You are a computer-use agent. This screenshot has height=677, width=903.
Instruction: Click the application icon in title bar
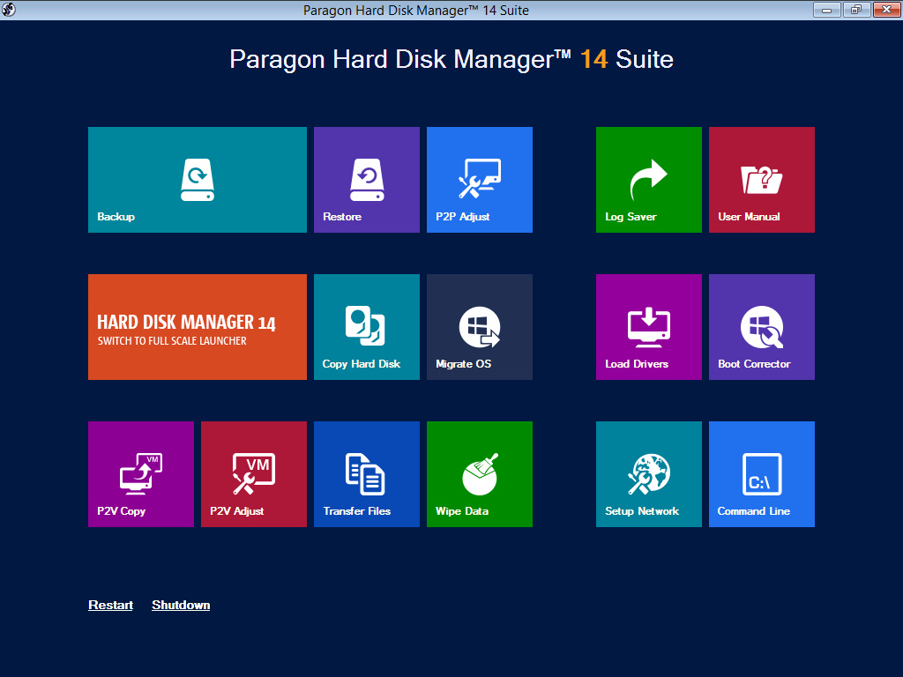point(9,9)
